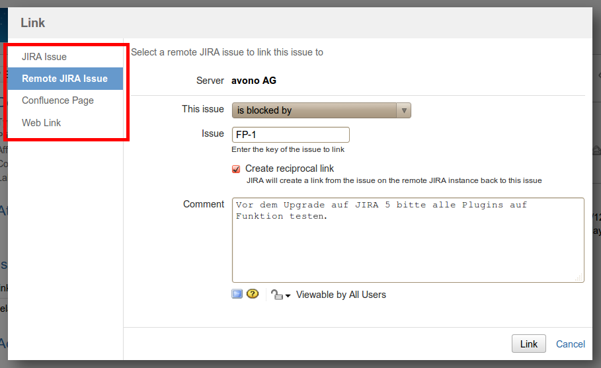Click the arrow on the link type dropdown
This screenshot has width=601, height=368.
[403, 110]
